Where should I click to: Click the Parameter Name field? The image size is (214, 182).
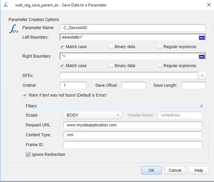click(133, 28)
